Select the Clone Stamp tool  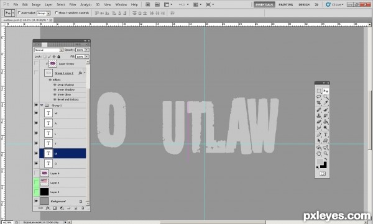319,115
